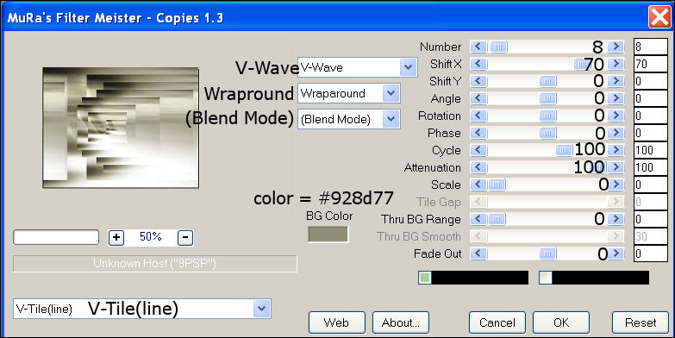This screenshot has height=338, width=675.
Task: Increase Scale with its right arrow
Action: point(616,185)
